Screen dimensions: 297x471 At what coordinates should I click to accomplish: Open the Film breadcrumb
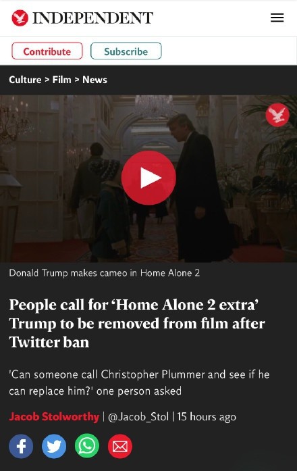click(62, 80)
